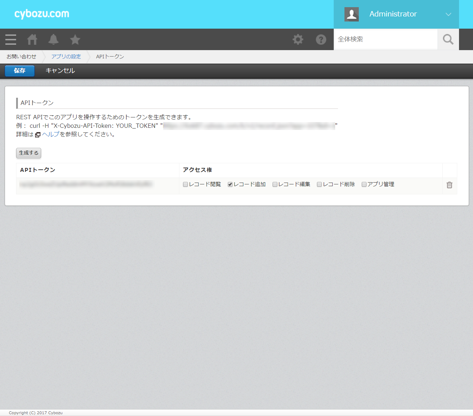Click the search magnifier button

[x=448, y=39]
